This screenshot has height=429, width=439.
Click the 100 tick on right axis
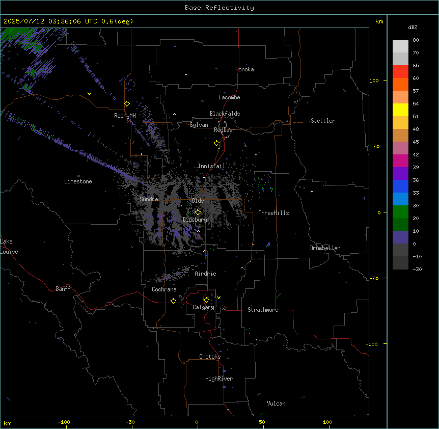pyautogui.click(x=374, y=81)
